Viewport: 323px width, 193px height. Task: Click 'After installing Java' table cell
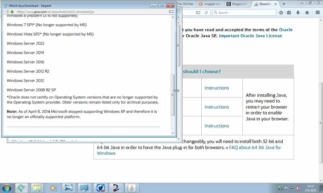tap(268, 107)
